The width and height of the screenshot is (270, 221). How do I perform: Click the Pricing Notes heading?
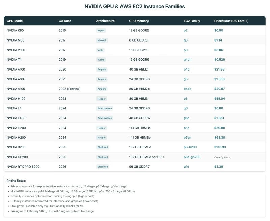point(16,181)
